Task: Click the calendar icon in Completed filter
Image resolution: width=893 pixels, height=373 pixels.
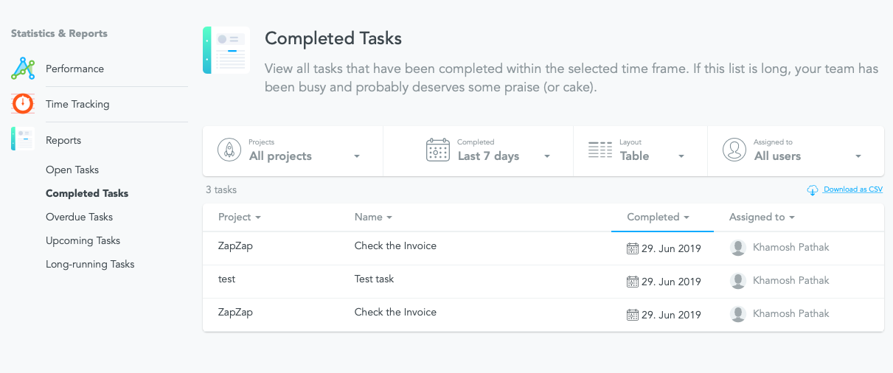Action: coord(438,150)
